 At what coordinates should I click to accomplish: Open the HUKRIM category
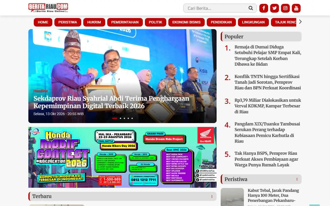click(x=94, y=22)
